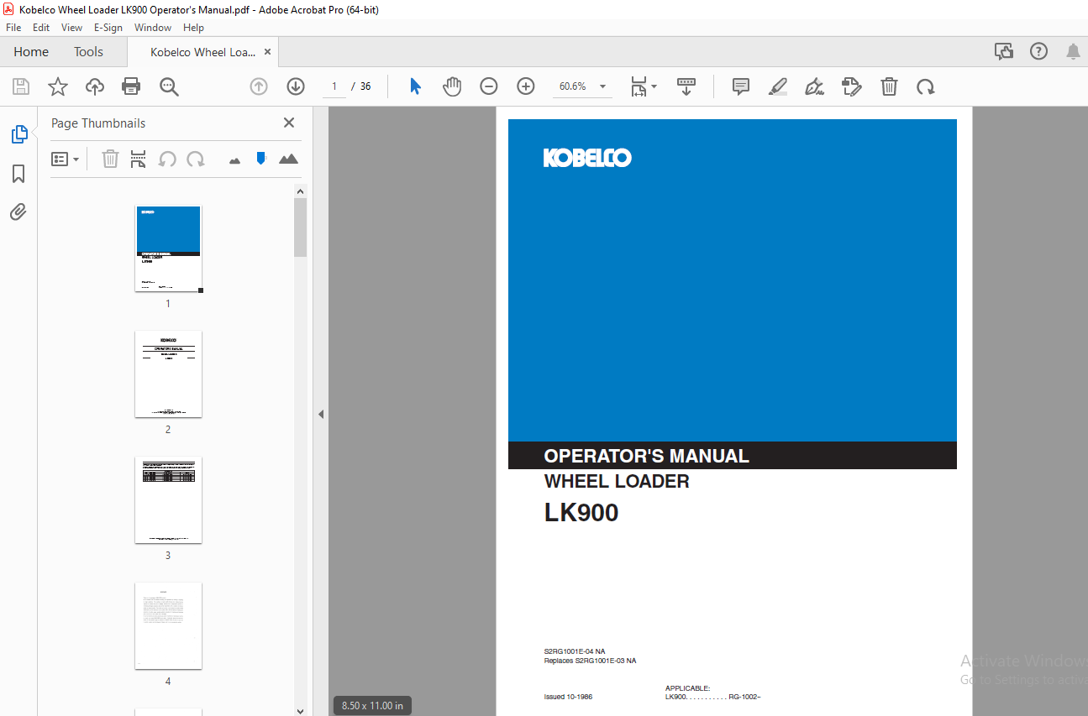Select page 1 thumbnail
The height and width of the screenshot is (716, 1088).
click(x=168, y=248)
